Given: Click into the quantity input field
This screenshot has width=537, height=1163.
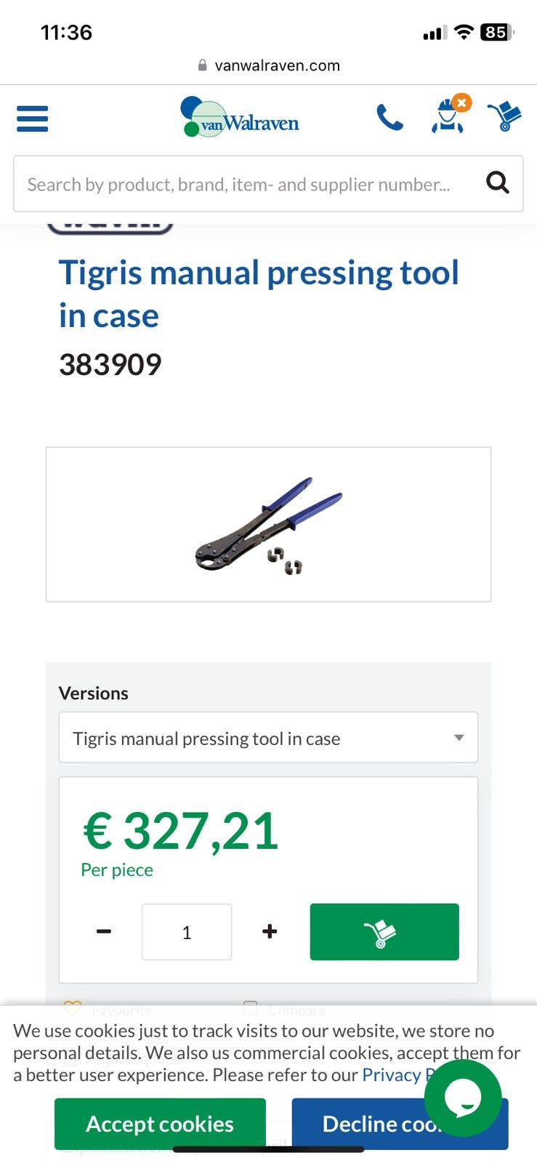Looking at the screenshot, I should tap(187, 932).
